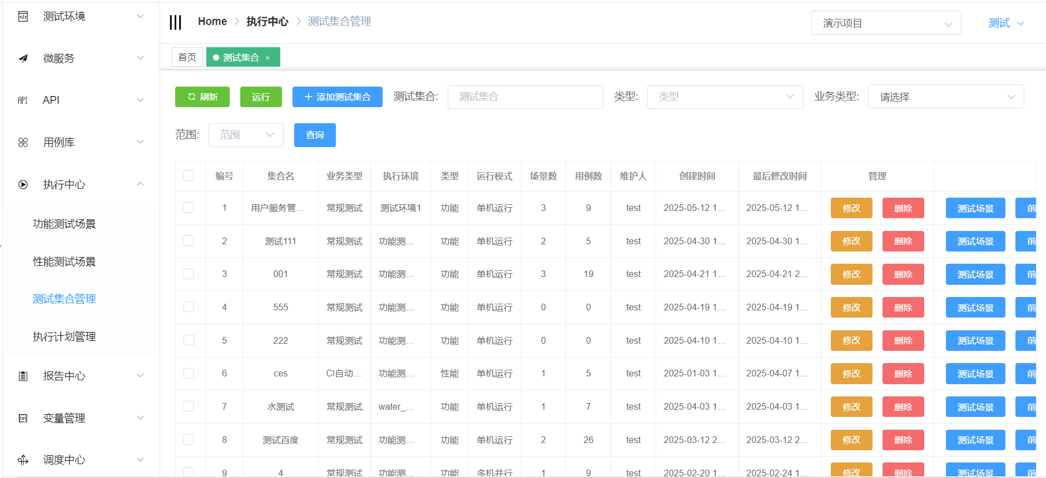Image resolution: width=1046 pixels, height=478 pixels.
Task: Open the 类型 dropdown filter
Action: 725,97
